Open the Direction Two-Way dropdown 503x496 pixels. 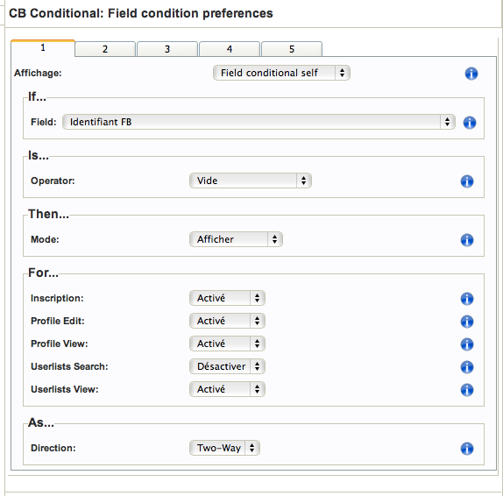click(224, 448)
